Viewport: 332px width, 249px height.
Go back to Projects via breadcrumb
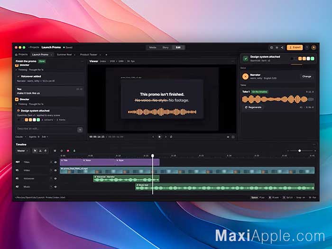[x=34, y=47]
